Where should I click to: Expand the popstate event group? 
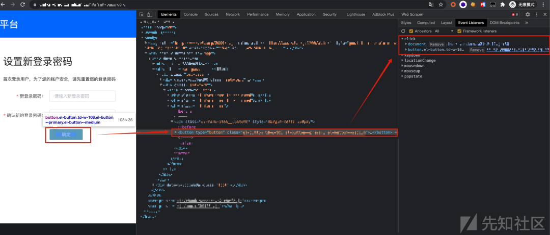(x=402, y=76)
